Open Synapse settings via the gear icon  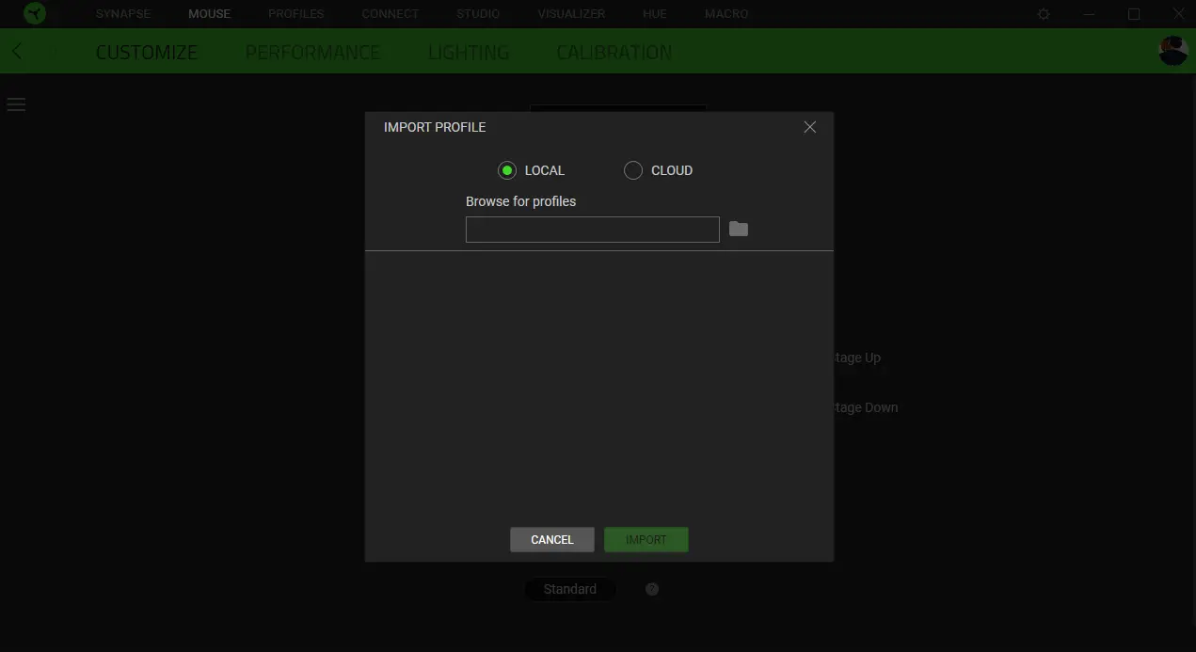(x=1043, y=13)
